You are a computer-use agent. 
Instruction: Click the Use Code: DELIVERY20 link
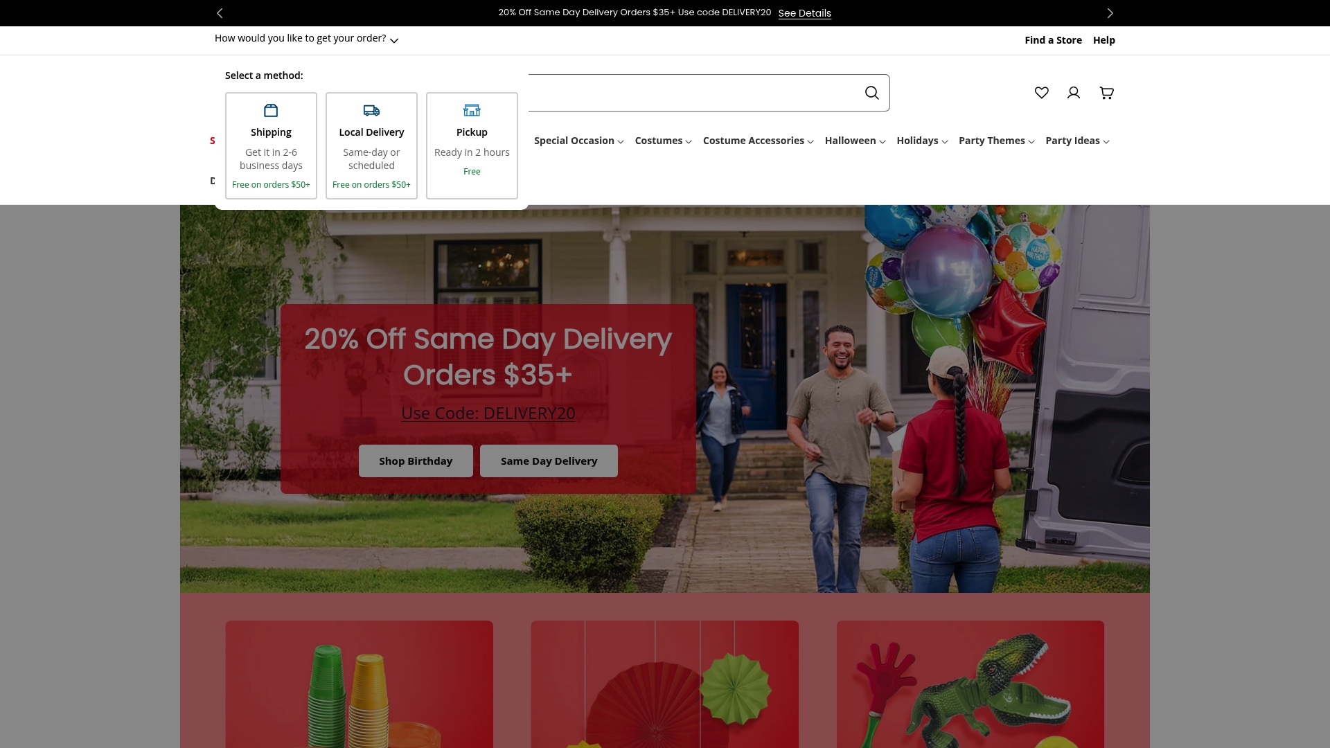488,413
